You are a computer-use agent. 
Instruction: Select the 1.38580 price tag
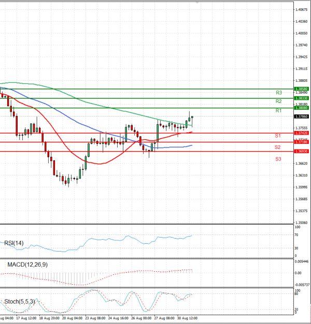(302, 89)
